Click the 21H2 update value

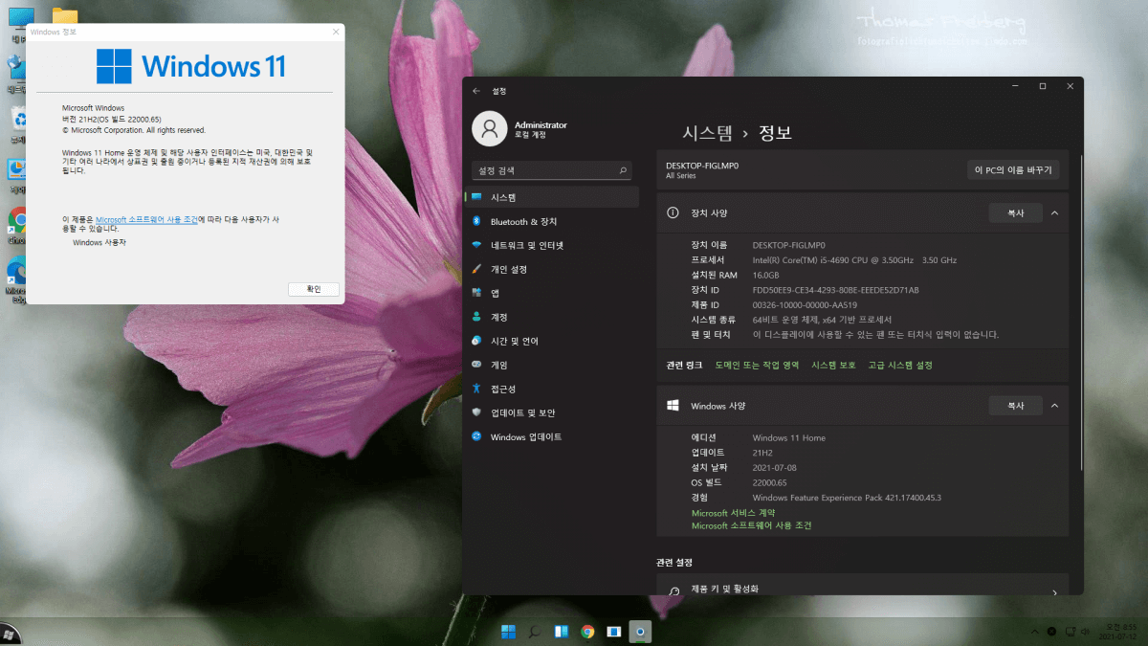pyautogui.click(x=762, y=453)
